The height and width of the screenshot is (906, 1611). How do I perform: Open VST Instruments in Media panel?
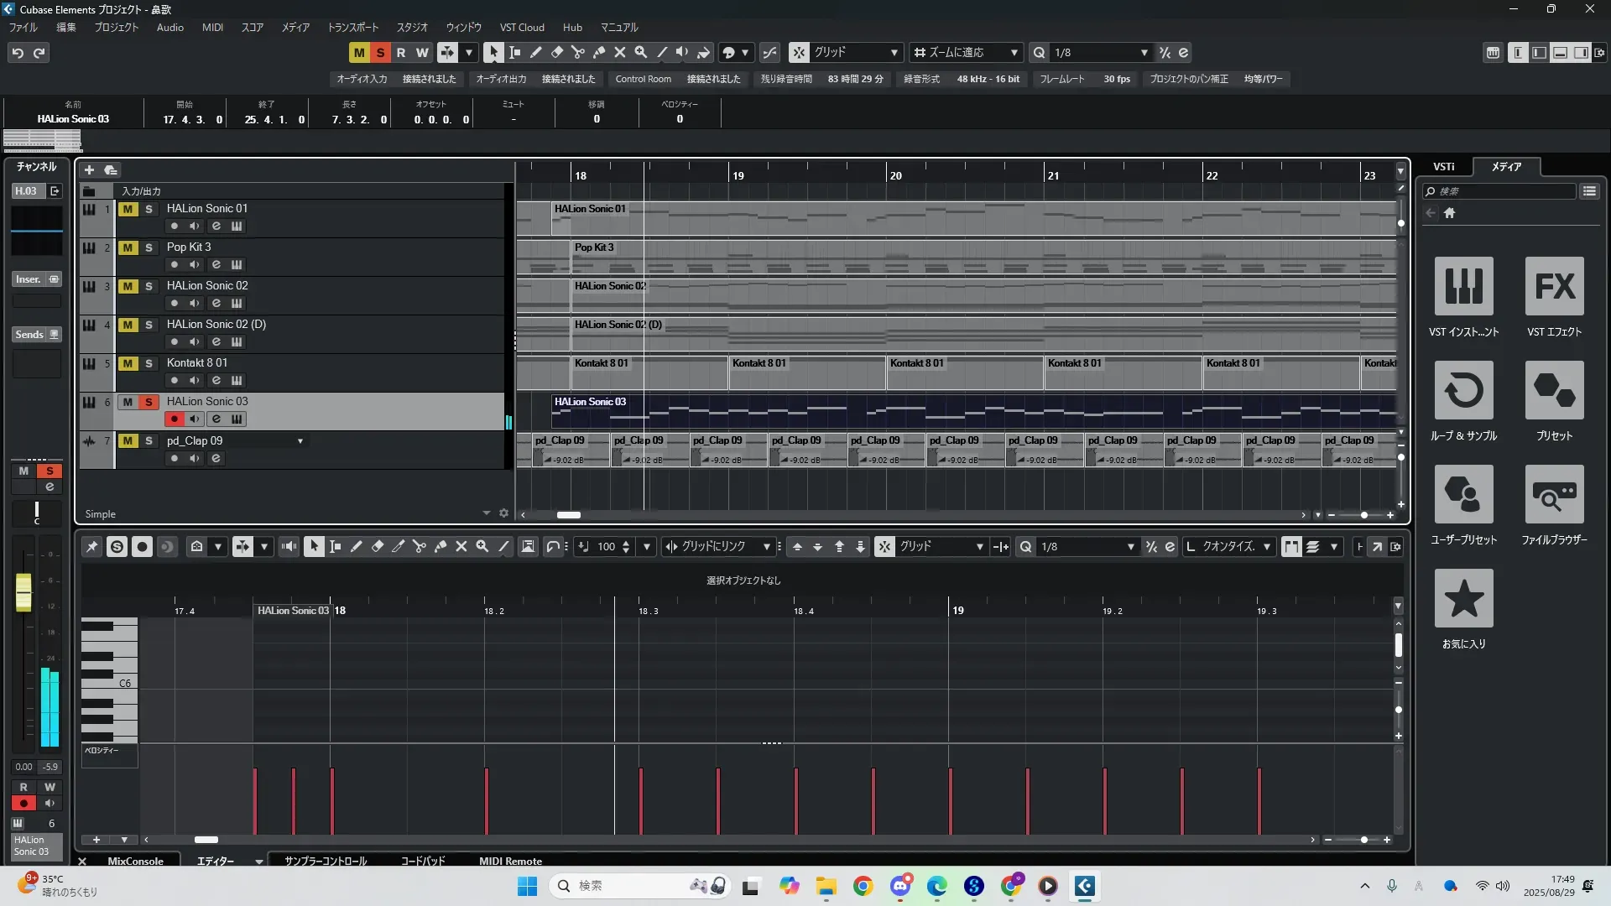[1463, 286]
